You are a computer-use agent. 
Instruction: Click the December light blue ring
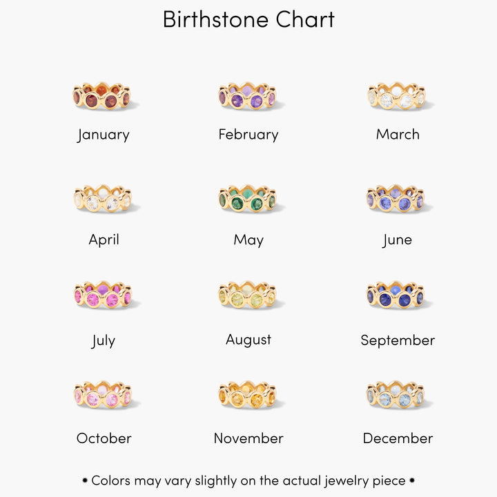(x=397, y=394)
